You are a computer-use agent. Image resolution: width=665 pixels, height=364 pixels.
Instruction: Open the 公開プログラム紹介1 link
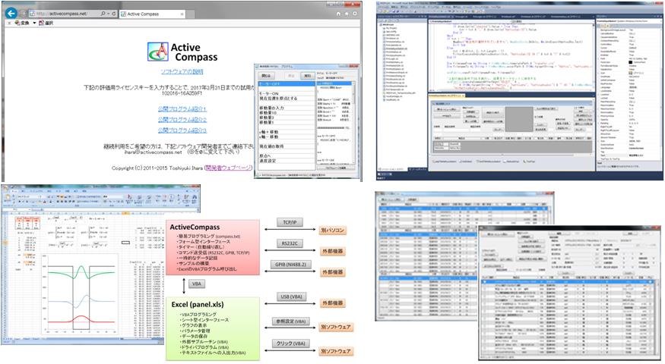(181, 109)
